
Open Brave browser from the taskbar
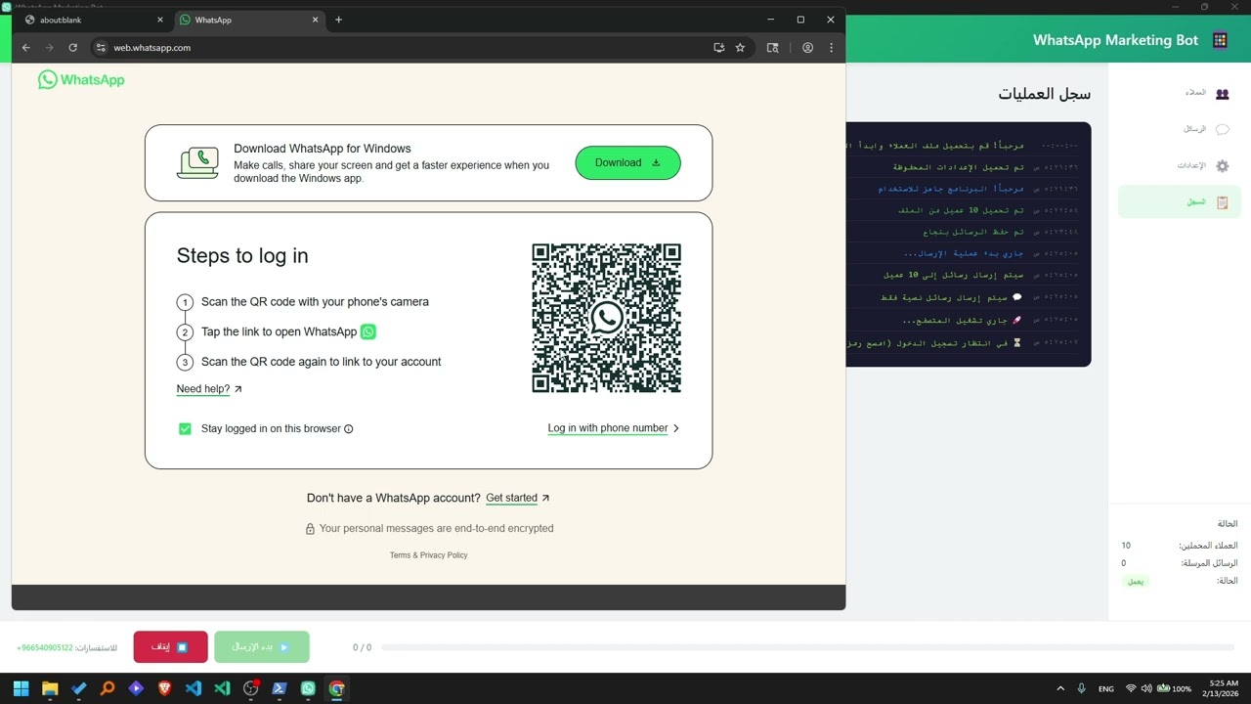(x=165, y=688)
